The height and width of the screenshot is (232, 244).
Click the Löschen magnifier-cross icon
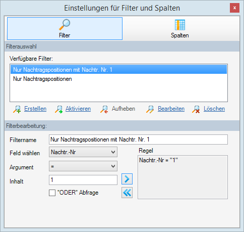[x=196, y=109]
